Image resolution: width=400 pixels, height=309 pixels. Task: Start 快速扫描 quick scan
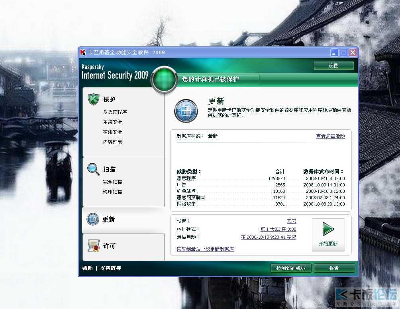pyautogui.click(x=112, y=192)
